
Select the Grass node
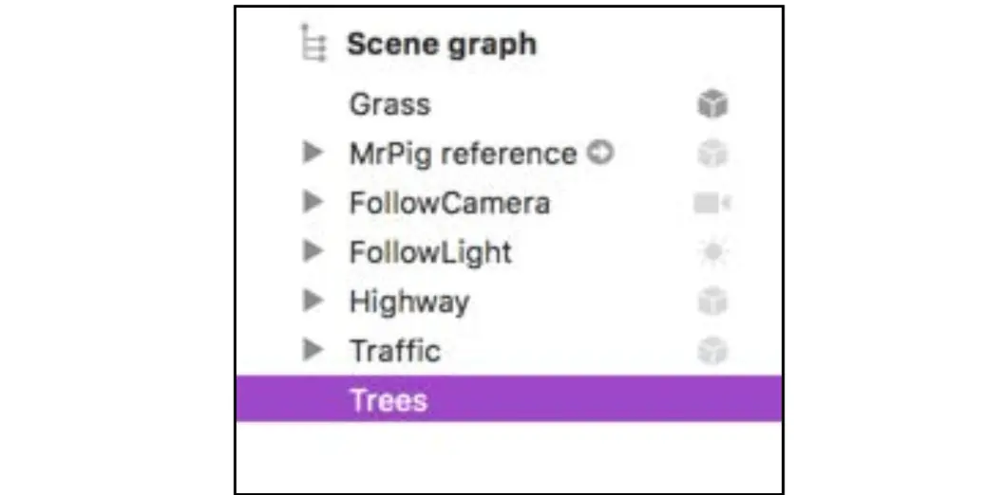coord(389,103)
